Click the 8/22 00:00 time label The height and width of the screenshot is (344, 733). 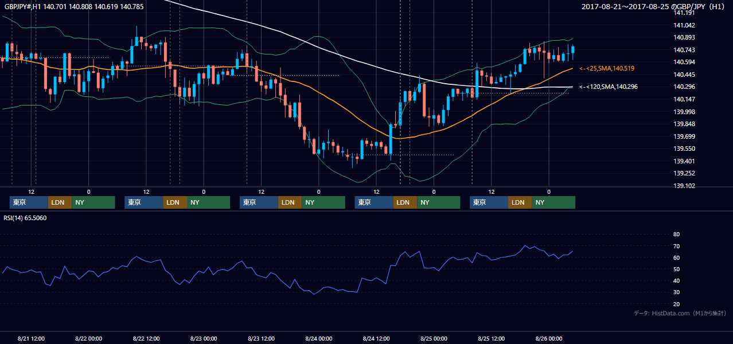tap(89, 338)
